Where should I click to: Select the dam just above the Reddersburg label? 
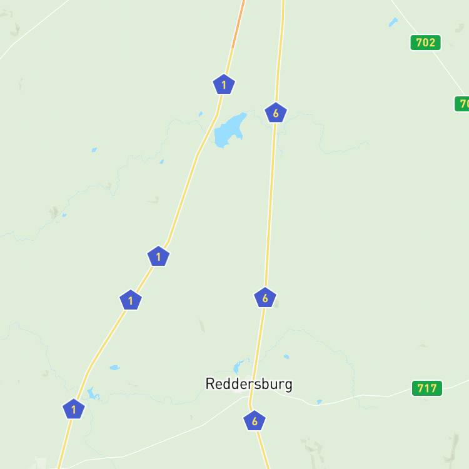238,366
